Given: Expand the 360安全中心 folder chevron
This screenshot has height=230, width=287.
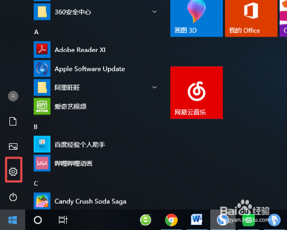Looking at the screenshot, I should pos(155,12).
